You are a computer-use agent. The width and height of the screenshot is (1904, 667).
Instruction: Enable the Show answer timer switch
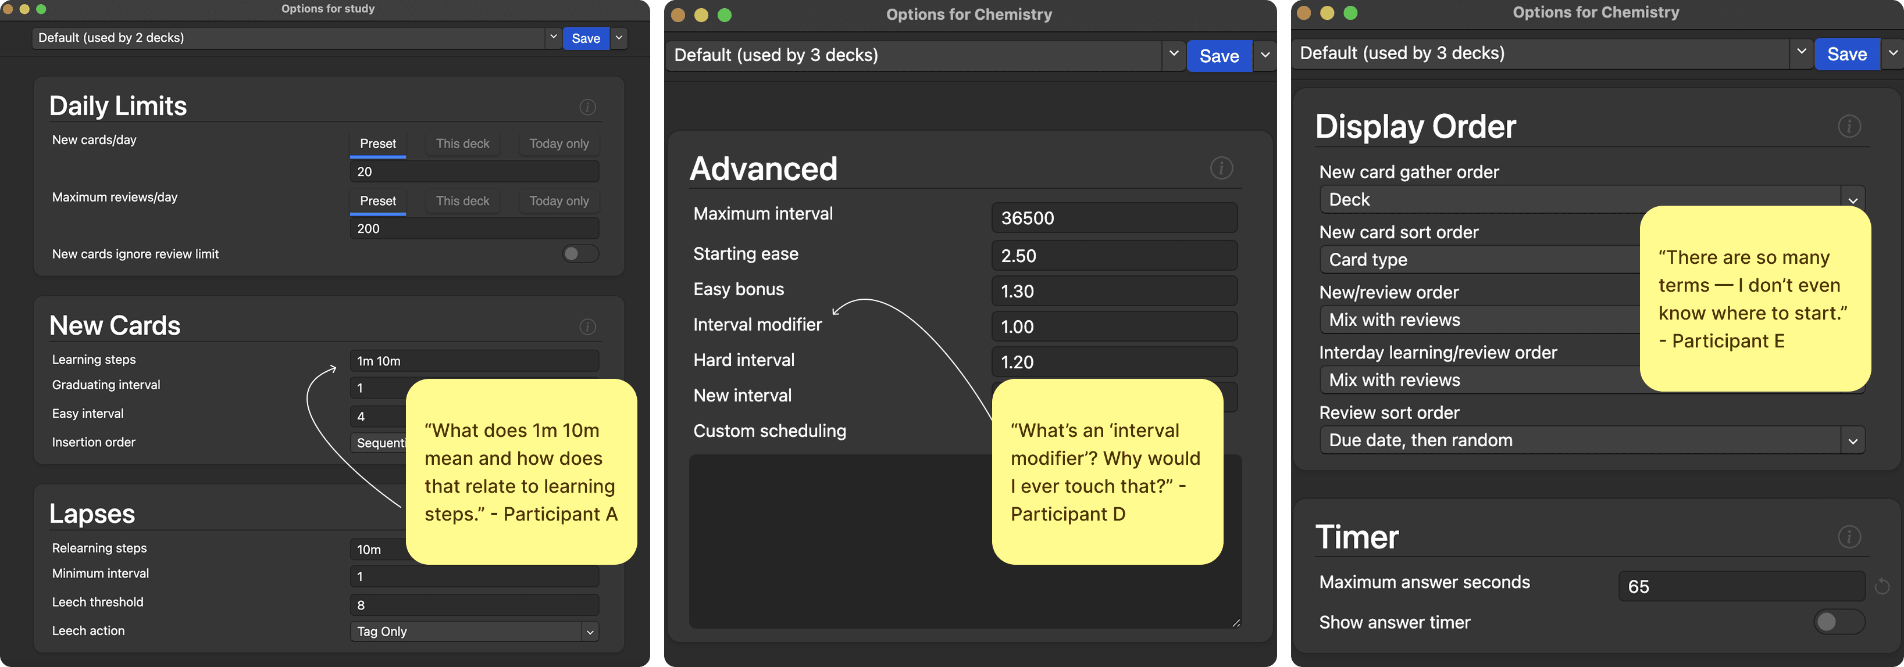[x=1838, y=622]
